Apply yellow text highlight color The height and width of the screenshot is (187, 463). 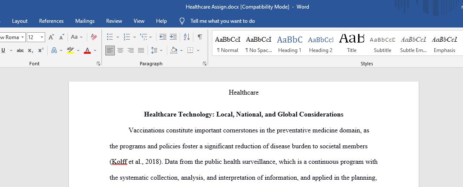pyautogui.click(x=70, y=51)
